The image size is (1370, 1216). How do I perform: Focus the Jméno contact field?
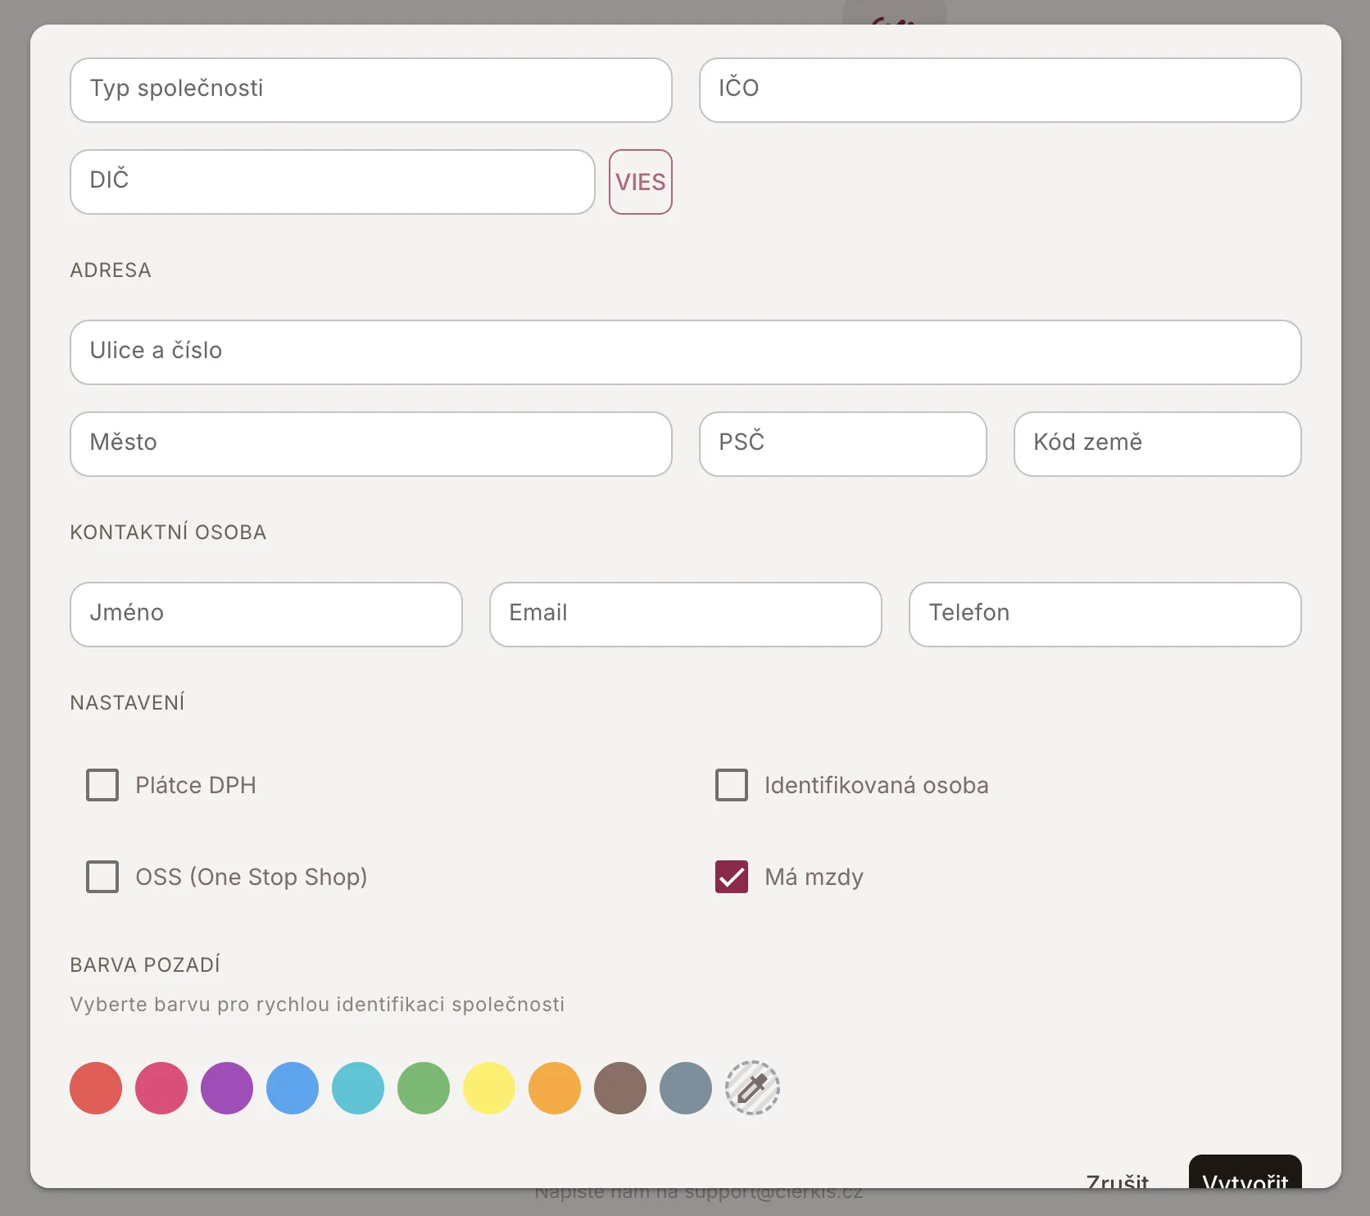(x=266, y=615)
